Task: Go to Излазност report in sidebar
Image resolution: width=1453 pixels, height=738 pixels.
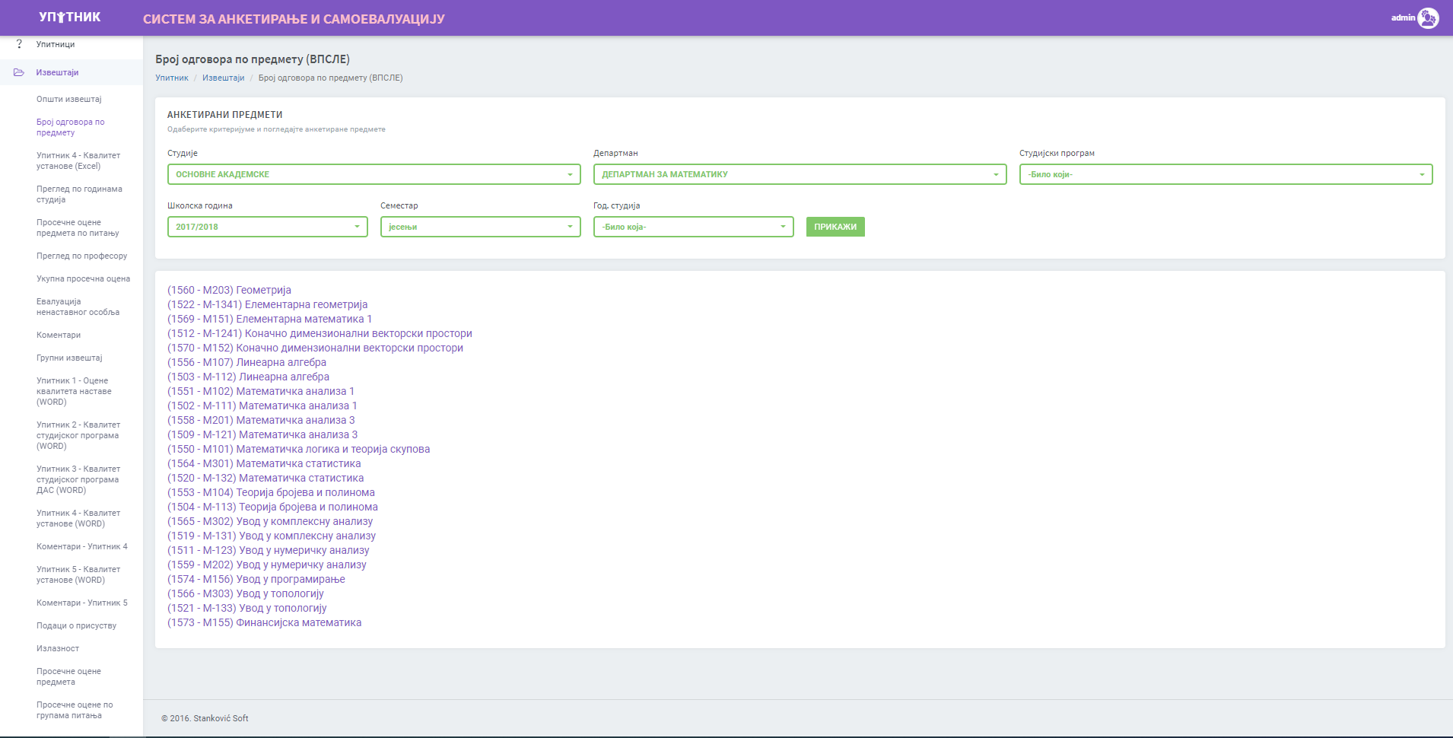Action: coord(58,648)
